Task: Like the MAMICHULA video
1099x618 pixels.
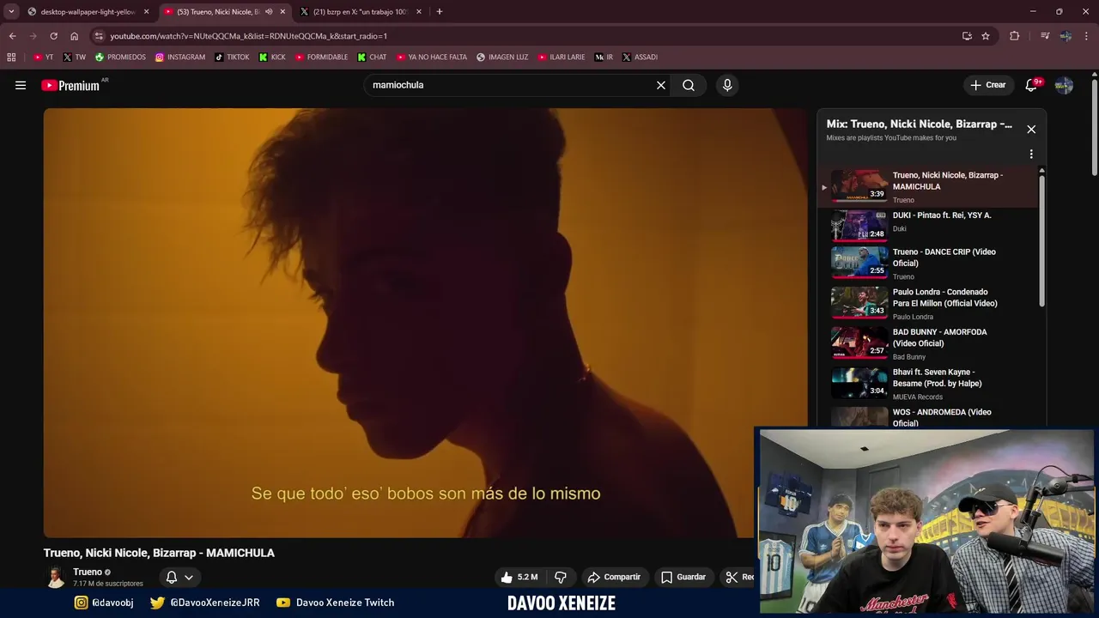Action: 519,577
